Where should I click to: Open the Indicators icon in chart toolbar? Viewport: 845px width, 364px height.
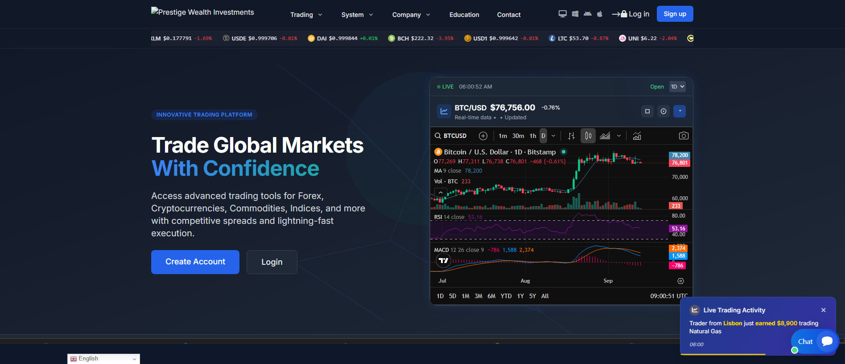(637, 136)
